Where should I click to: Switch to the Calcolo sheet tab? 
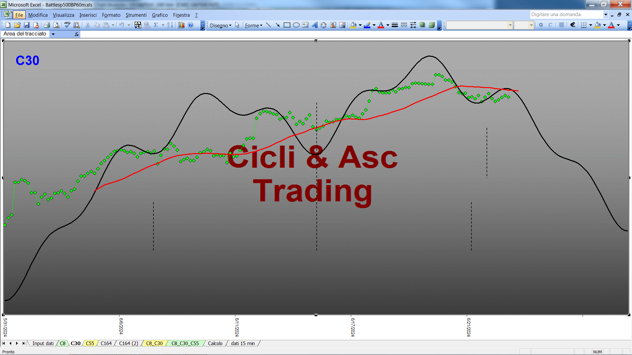[215, 343]
